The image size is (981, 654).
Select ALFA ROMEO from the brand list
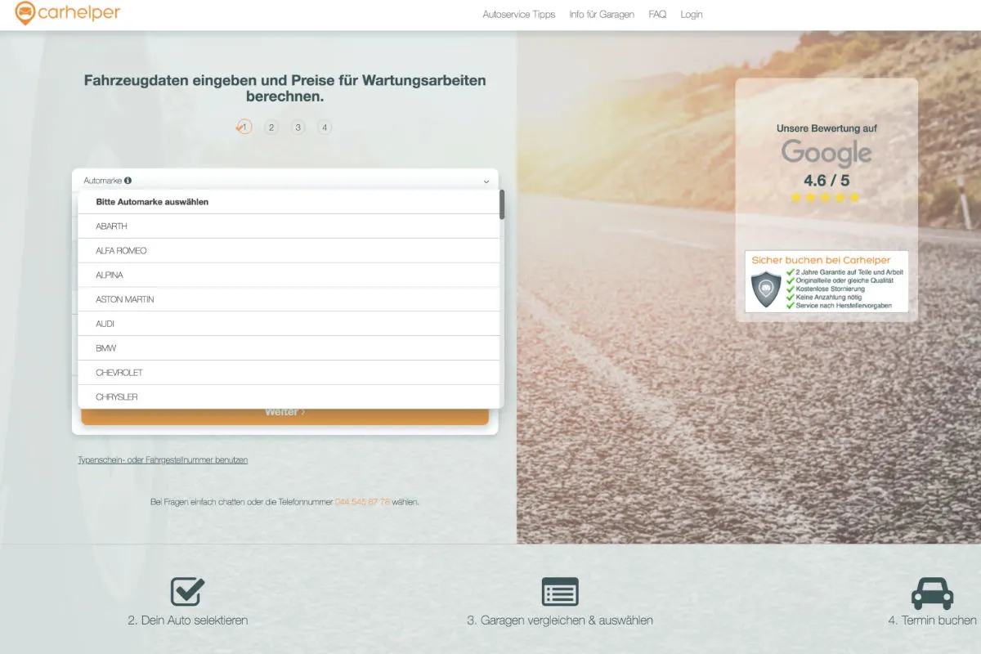point(289,251)
